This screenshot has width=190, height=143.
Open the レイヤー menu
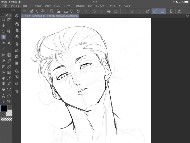tap(68, 6)
